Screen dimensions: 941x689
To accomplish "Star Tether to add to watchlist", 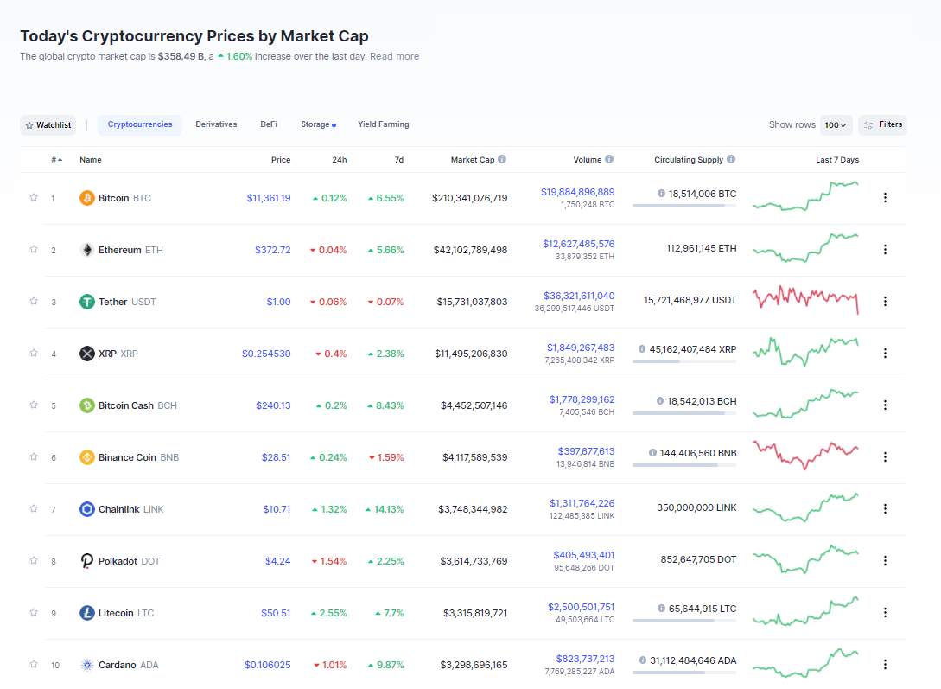I will (34, 301).
